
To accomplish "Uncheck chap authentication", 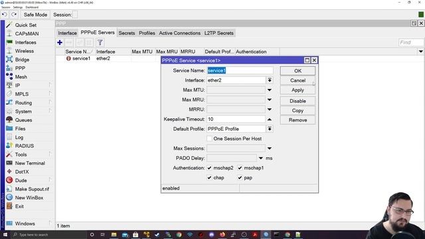I will coord(209,178).
